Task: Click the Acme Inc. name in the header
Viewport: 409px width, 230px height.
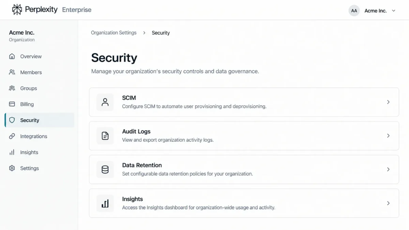Action: (376, 11)
